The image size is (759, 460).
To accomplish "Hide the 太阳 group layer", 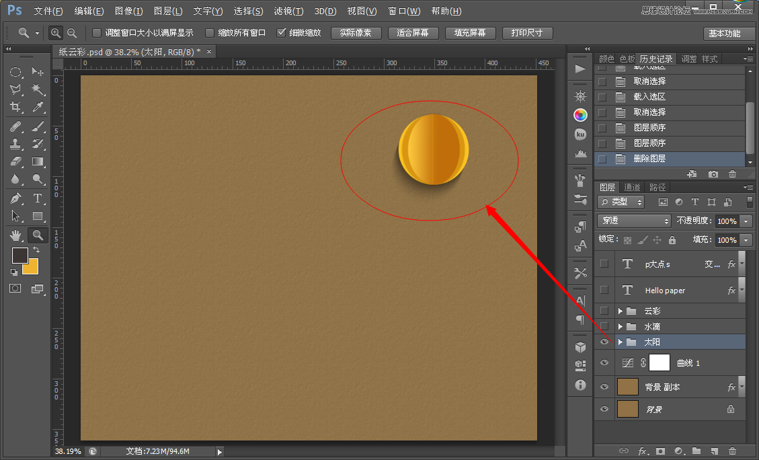I will click(604, 342).
